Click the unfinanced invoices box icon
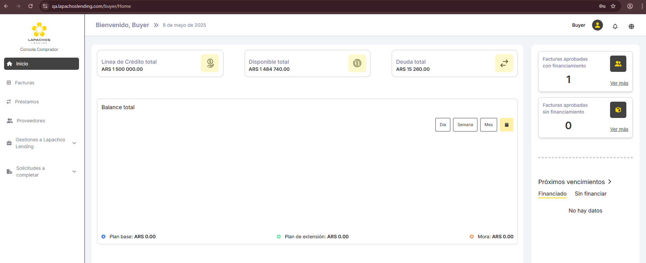This screenshot has width=646, height=263. 618,110
